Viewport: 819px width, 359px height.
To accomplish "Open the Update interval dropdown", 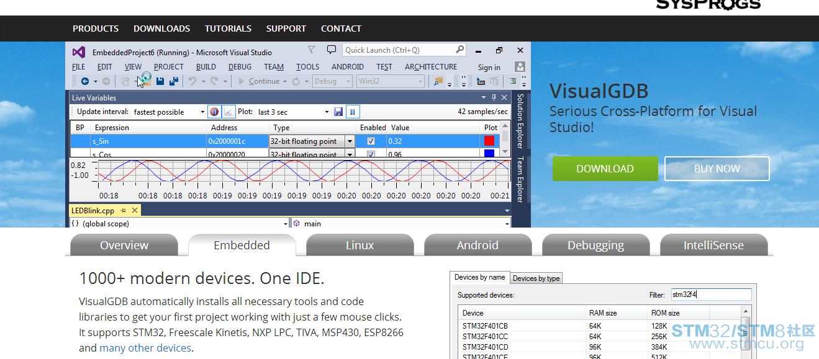I will (x=203, y=112).
